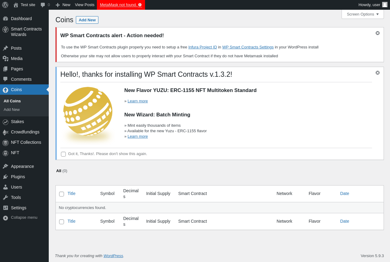Click the Comments sidebar bubble icon
Screen dimensions: 390x262
pos(5,79)
